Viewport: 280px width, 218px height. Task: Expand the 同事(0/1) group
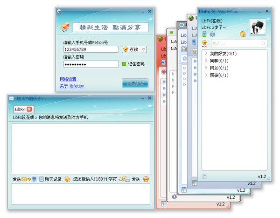tap(206, 75)
